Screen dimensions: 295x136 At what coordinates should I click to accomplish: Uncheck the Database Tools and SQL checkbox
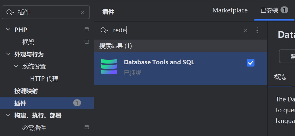point(251,63)
